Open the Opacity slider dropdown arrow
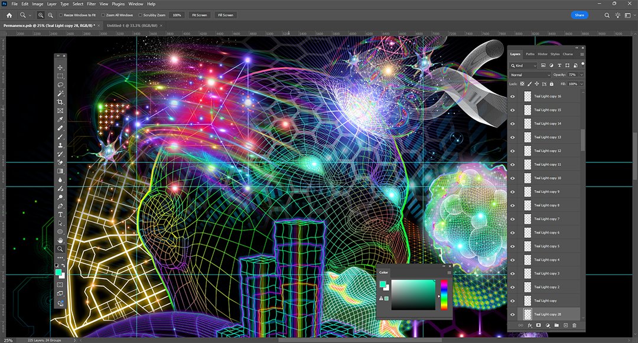The width and height of the screenshot is (638, 343). pyautogui.click(x=581, y=75)
